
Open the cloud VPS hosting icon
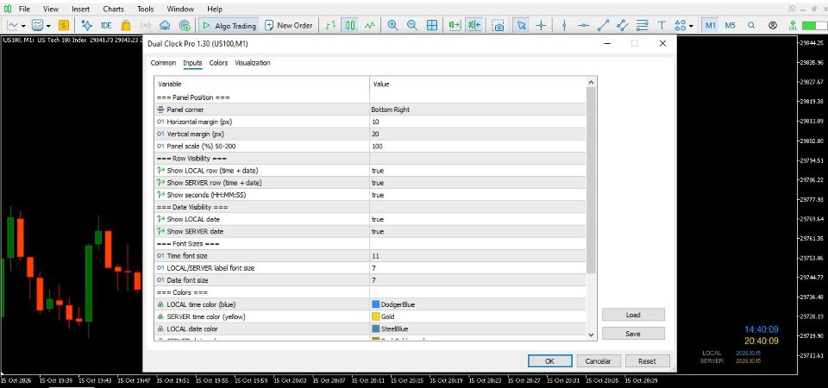click(x=165, y=25)
